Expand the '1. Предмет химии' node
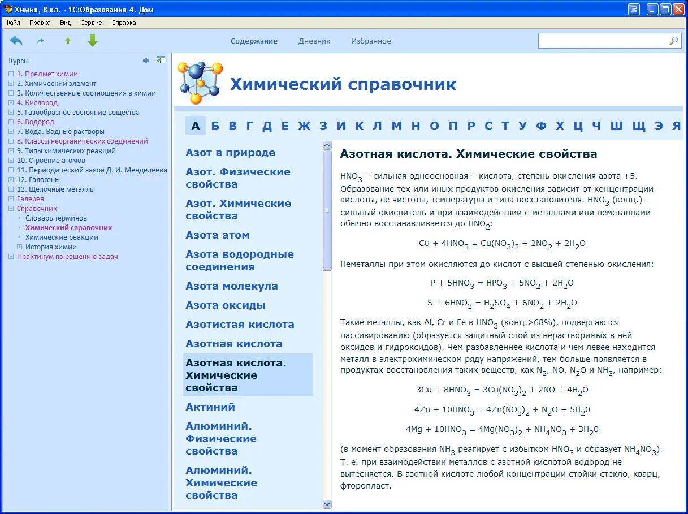688x514 pixels. [11, 74]
